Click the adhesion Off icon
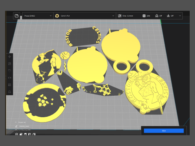This screenshot has height=146, width=195. [x=168, y=16]
